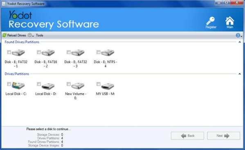Select the Disk - E:, FAT16 - 2 drive icon

48,53
